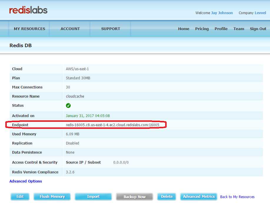
Task: Go to the Home page link
Action: (x=183, y=29)
